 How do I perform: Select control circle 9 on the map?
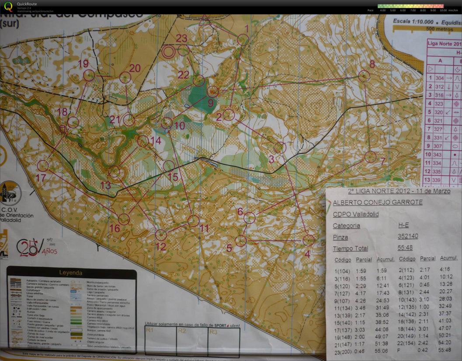tap(213, 92)
